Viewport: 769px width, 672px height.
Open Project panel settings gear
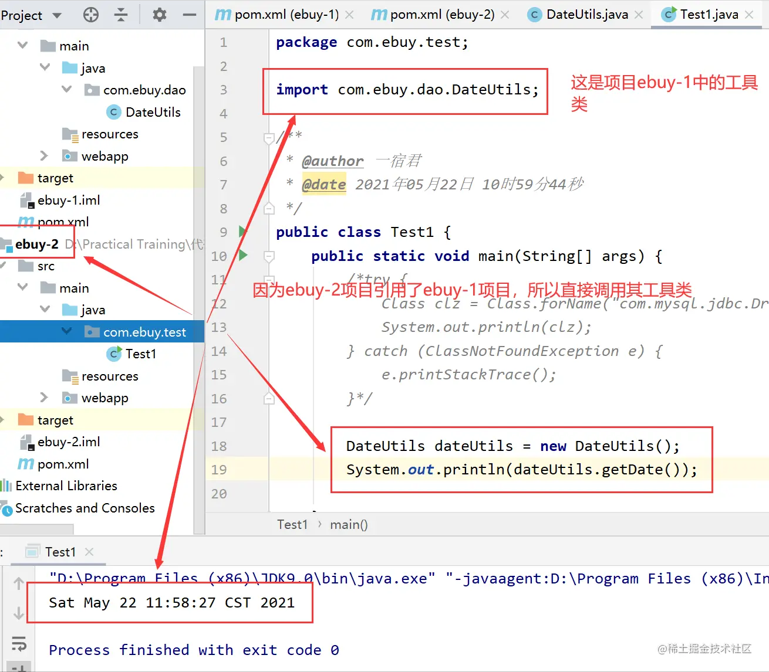(159, 15)
